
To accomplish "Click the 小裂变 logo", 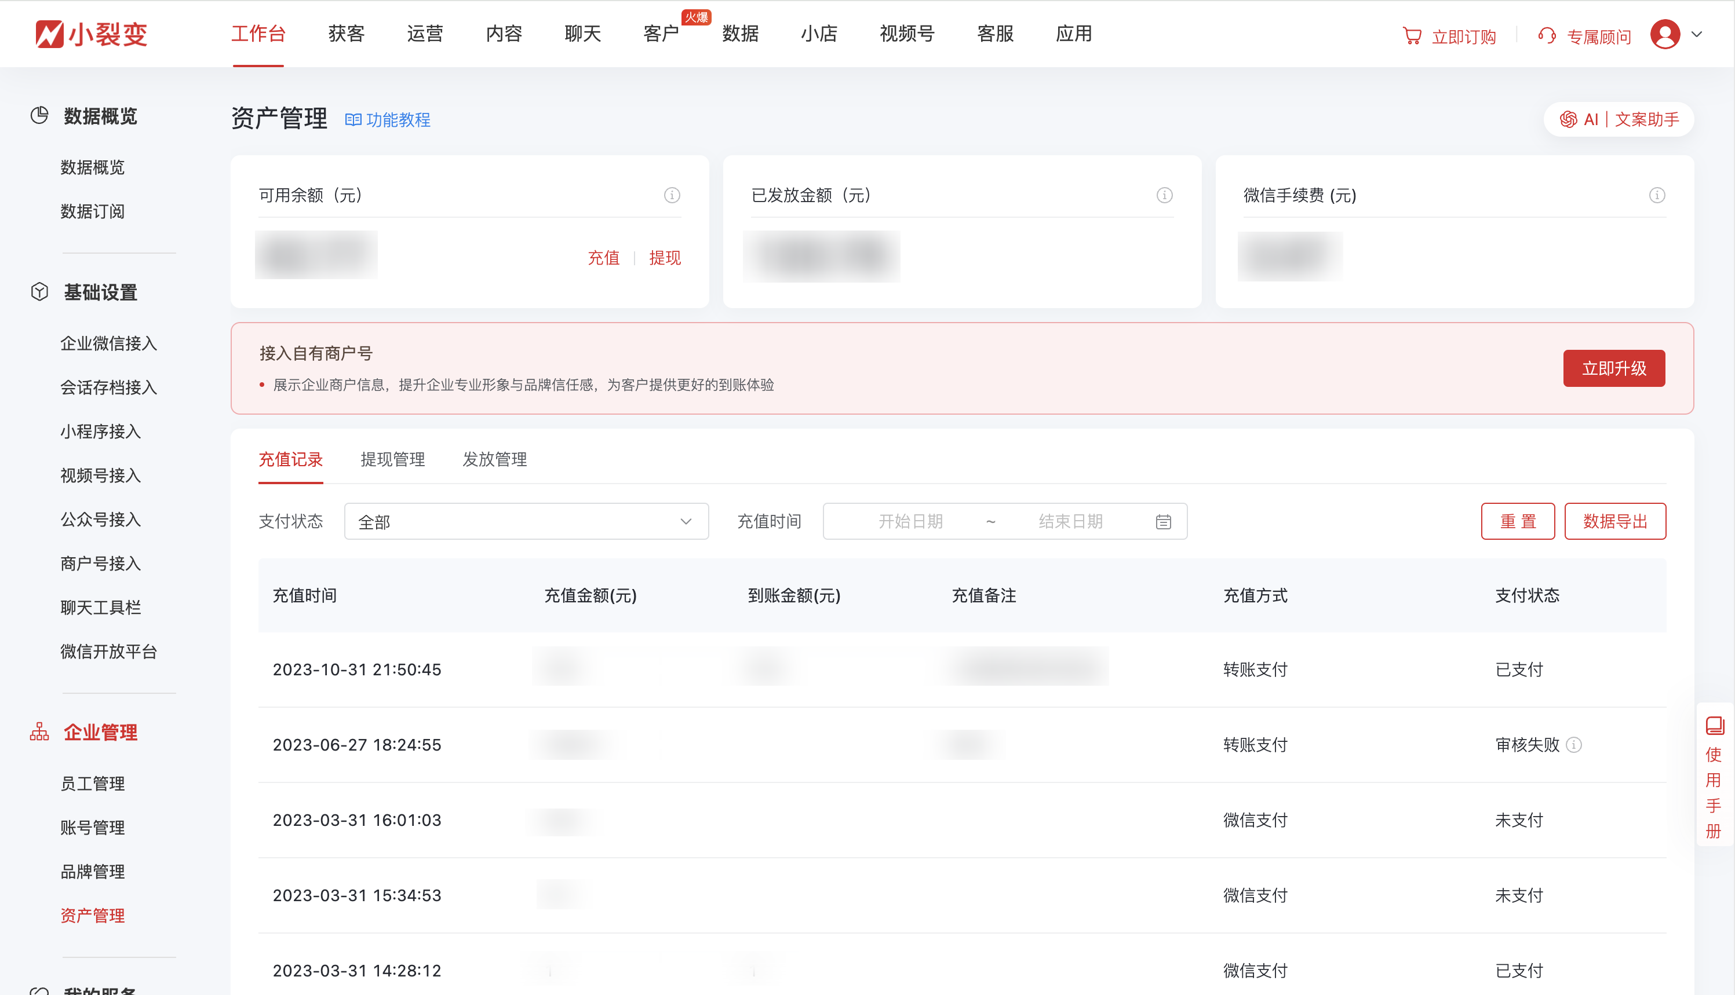I will click(92, 34).
